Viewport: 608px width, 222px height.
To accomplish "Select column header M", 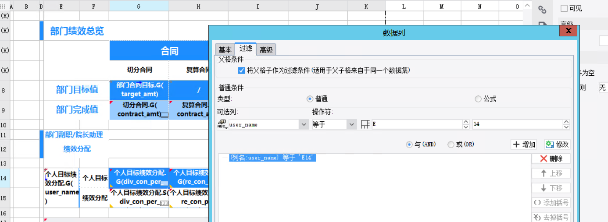I will coord(442,6).
